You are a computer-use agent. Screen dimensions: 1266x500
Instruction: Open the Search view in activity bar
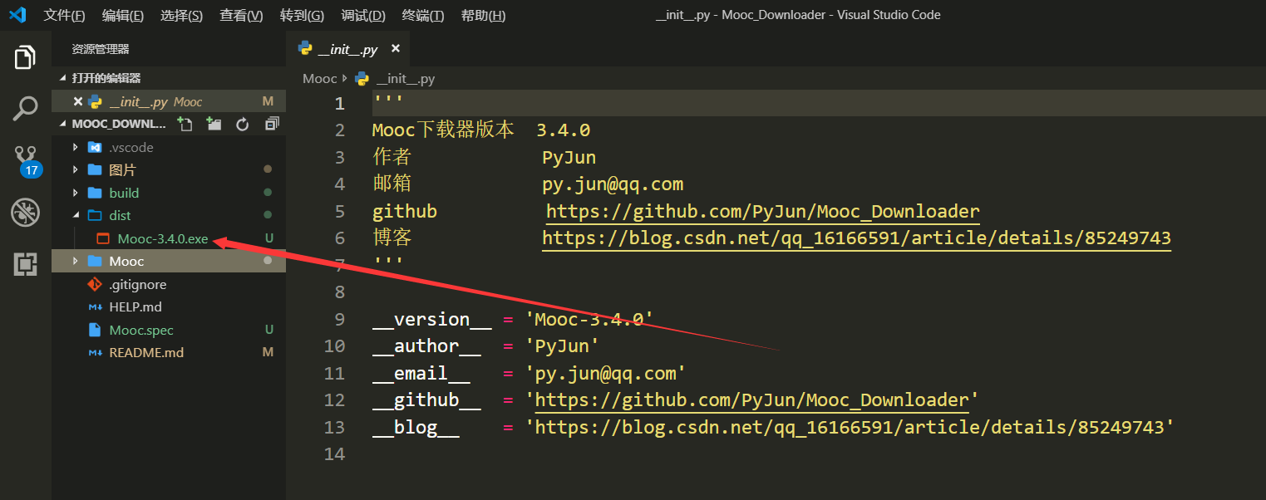[x=25, y=108]
